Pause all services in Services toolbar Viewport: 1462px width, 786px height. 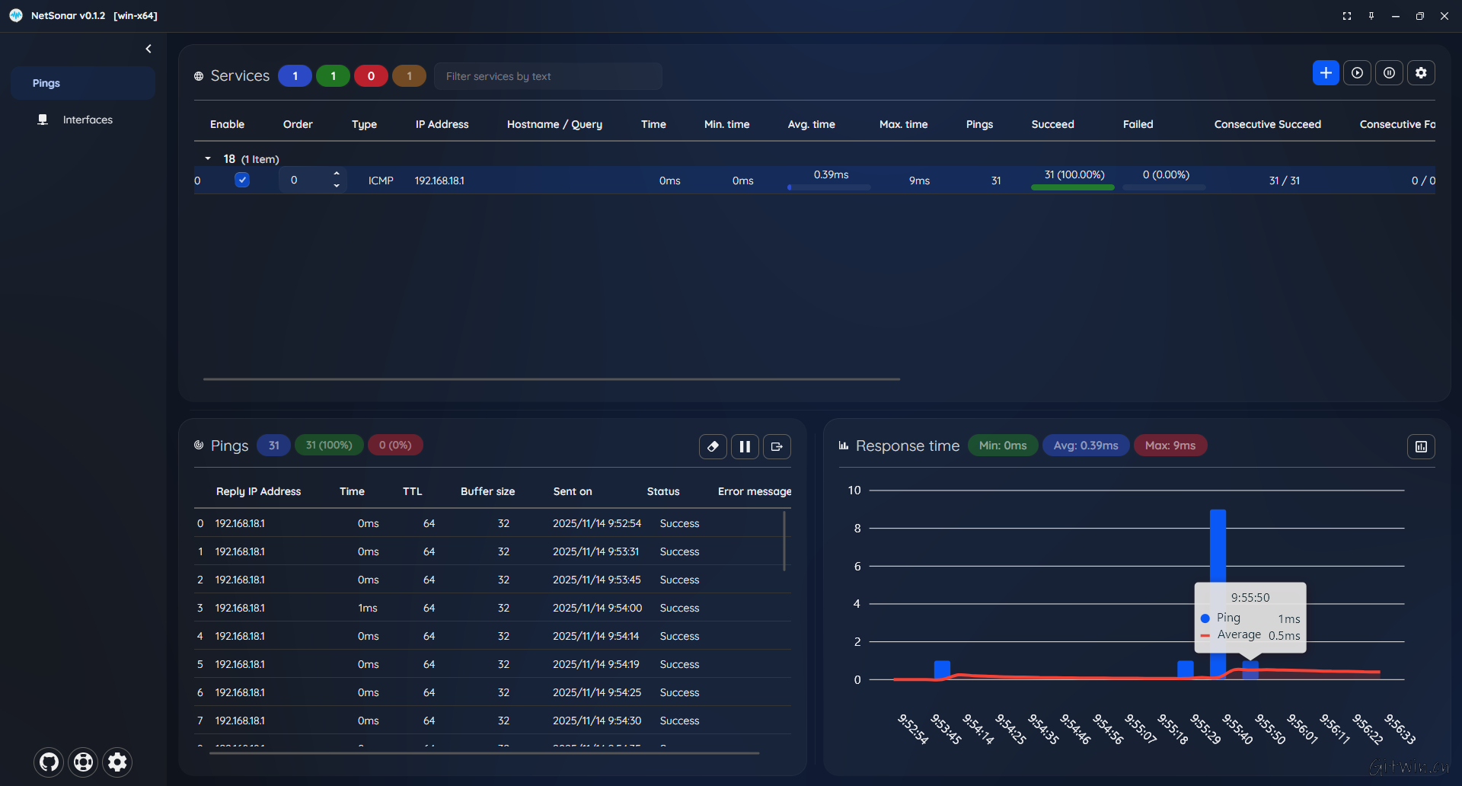click(1389, 73)
